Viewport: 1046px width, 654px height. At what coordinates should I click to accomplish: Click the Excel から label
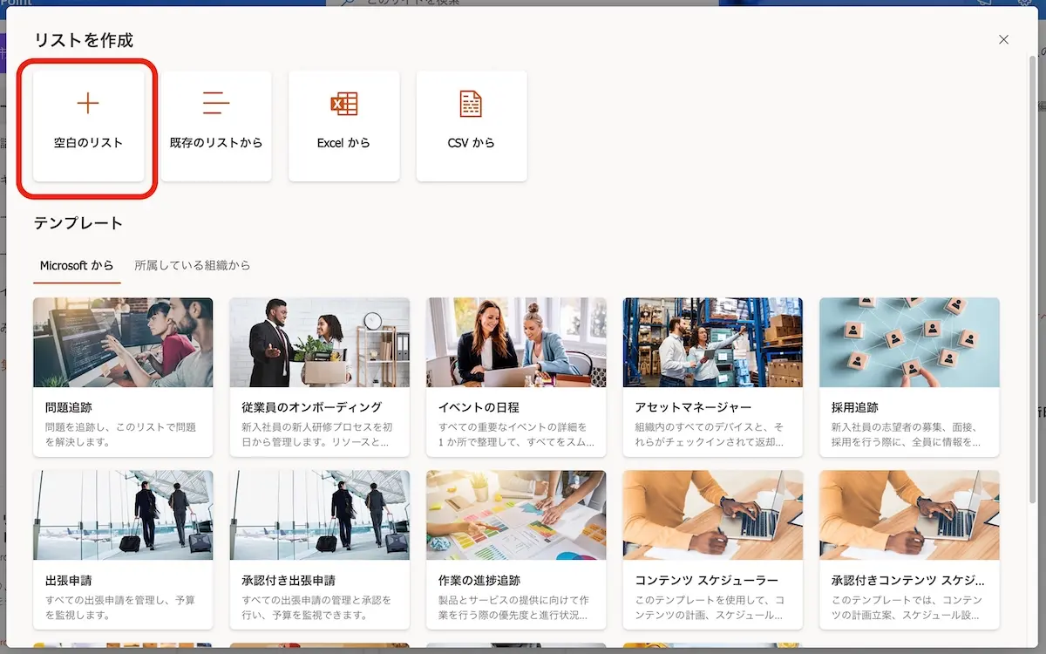343,142
